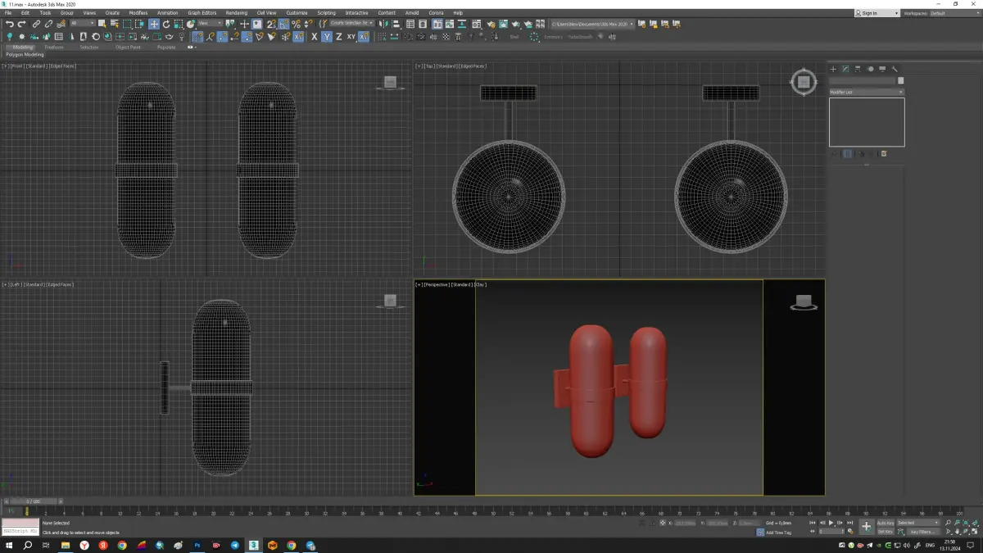This screenshot has width=983, height=553.
Task: Select the Select and Move tool
Action: pyautogui.click(x=153, y=24)
